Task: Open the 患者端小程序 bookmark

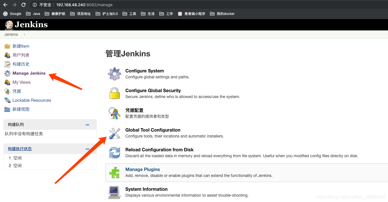Action: point(192,14)
